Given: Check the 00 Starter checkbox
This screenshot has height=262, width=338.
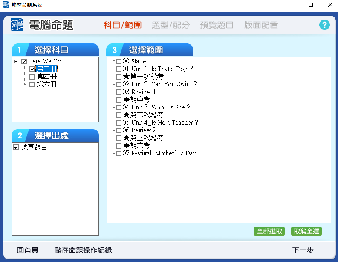Looking at the screenshot, I should point(118,62).
